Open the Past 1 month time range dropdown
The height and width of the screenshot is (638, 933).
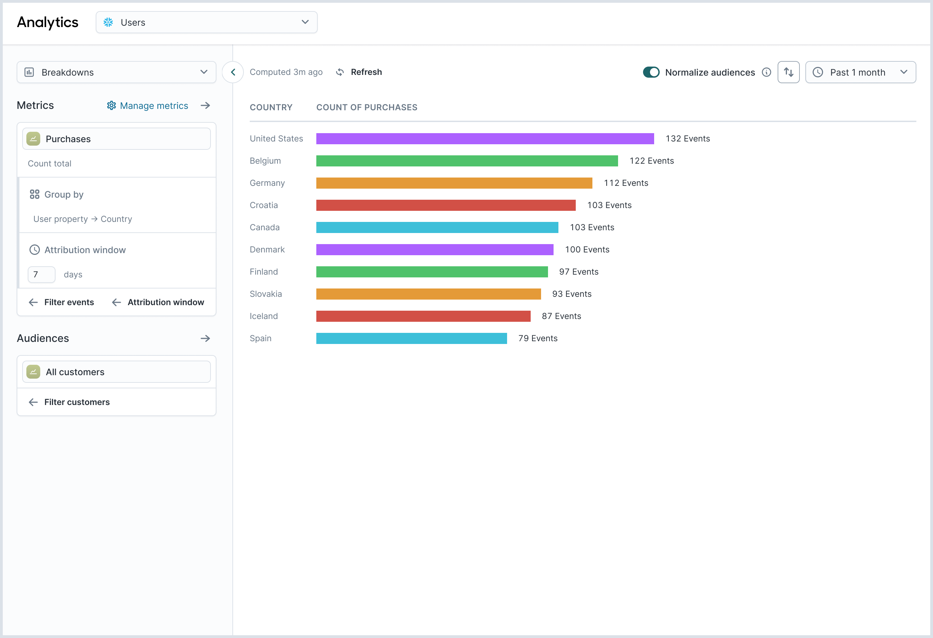(x=861, y=72)
